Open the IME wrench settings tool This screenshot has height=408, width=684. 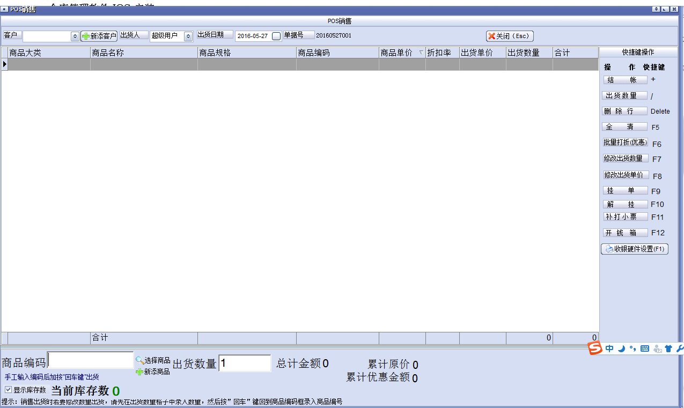[680, 348]
